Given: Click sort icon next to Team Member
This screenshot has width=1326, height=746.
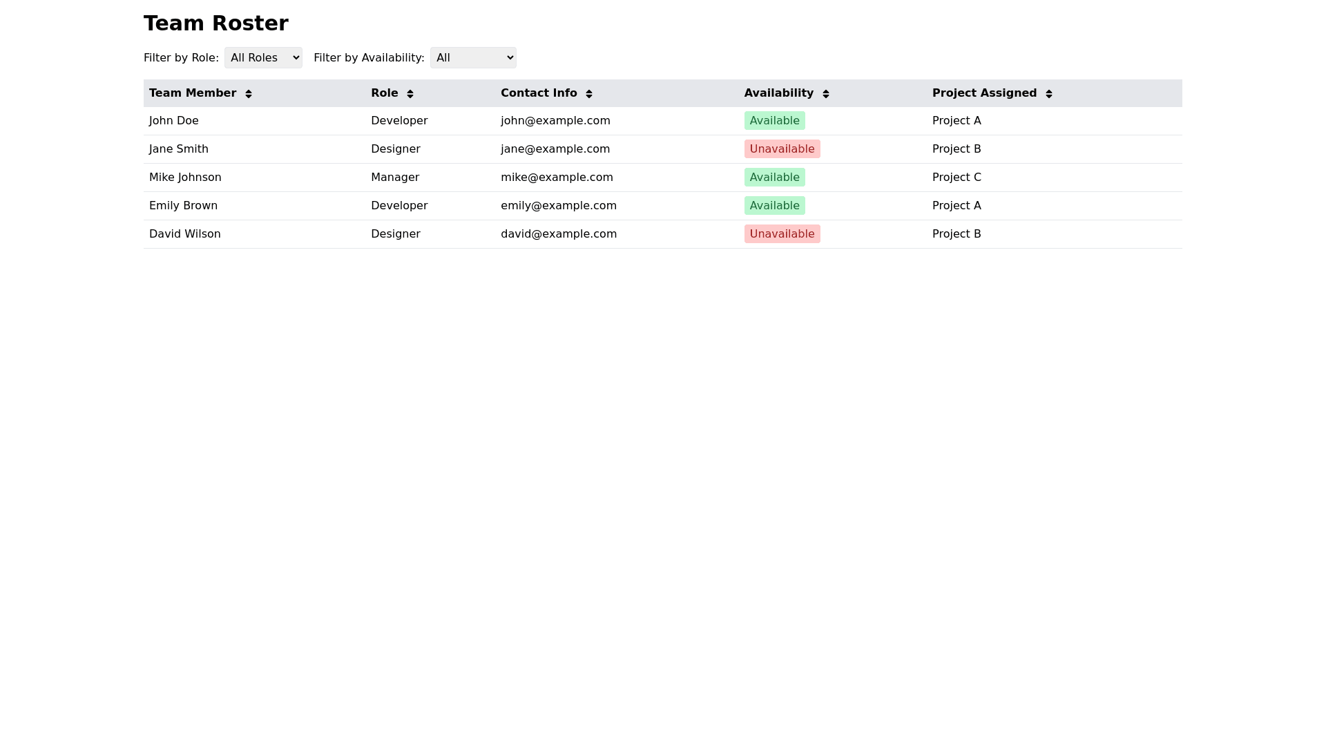Looking at the screenshot, I should [x=249, y=94].
